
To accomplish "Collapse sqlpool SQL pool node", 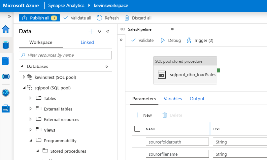I will click(24, 88).
